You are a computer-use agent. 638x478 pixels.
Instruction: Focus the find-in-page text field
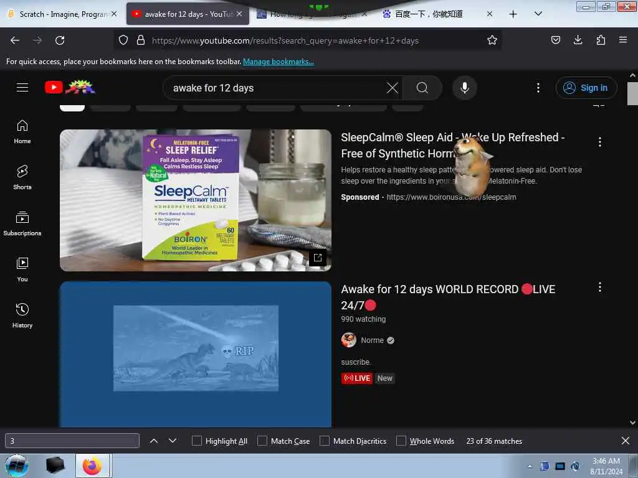point(72,441)
